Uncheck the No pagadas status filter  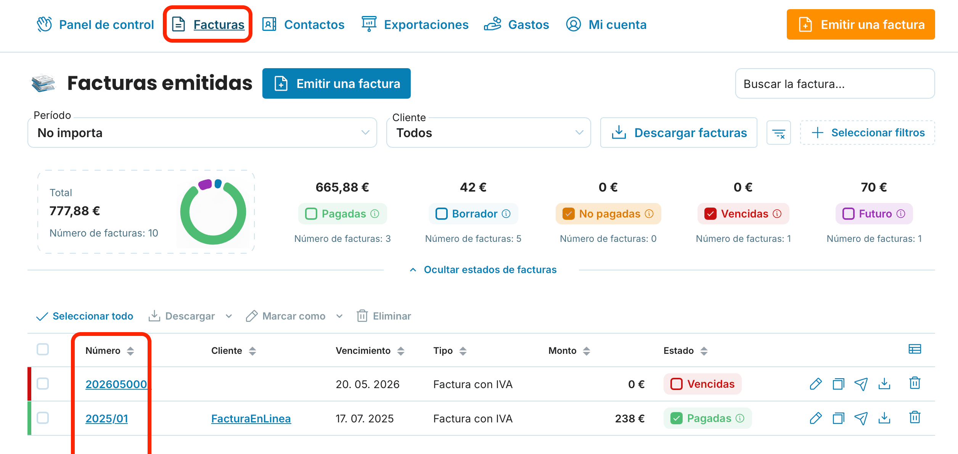(x=569, y=214)
